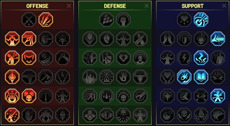This screenshot has height=126, width=230.
Task: Click the eye mastery in Support
Action: click(201, 96)
